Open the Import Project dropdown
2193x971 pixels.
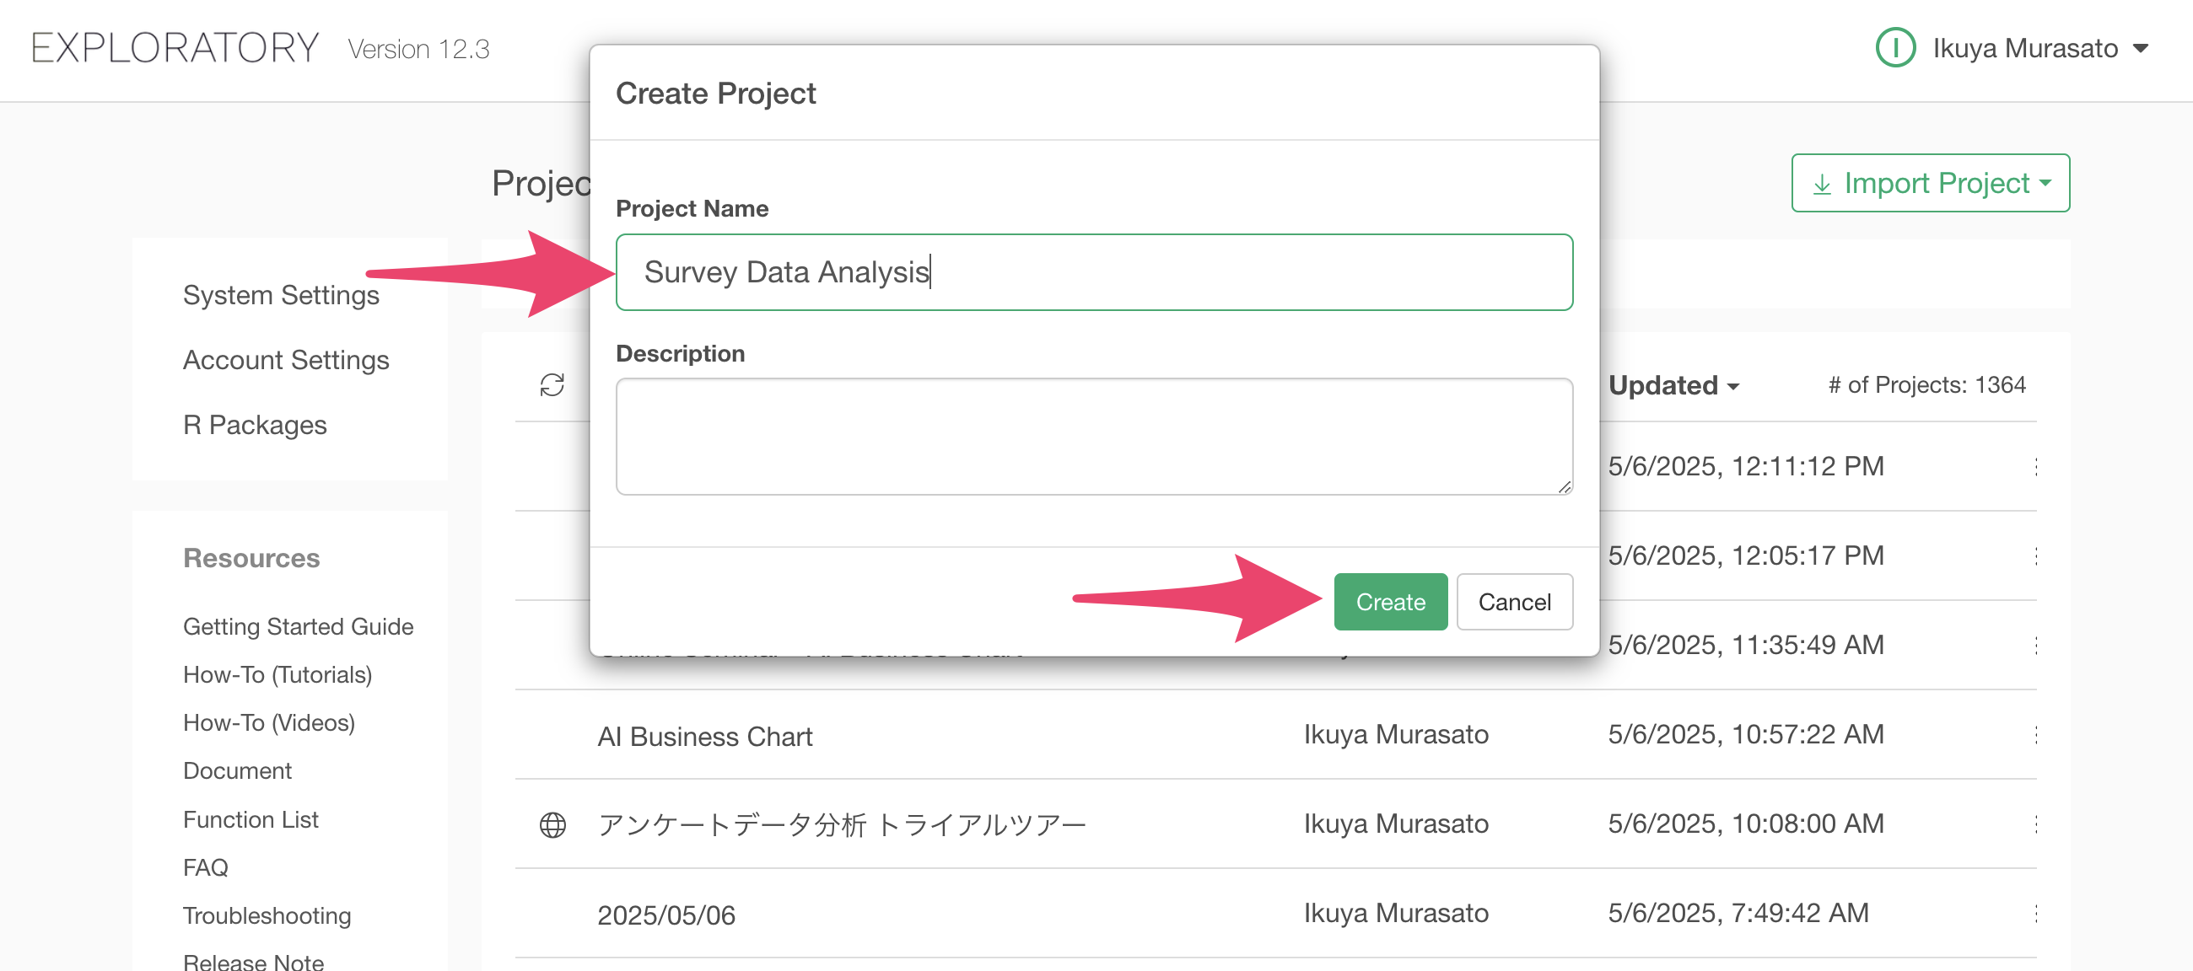pyautogui.click(x=1930, y=183)
